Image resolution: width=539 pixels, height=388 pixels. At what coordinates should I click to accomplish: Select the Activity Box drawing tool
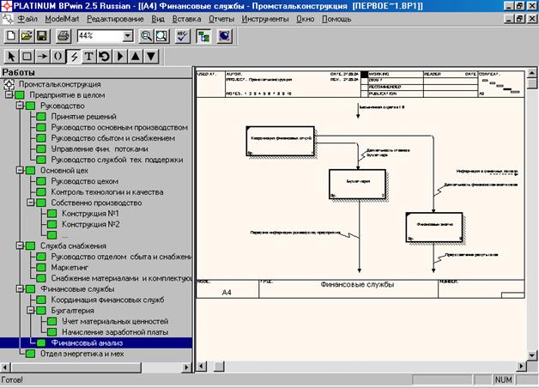pos(27,57)
